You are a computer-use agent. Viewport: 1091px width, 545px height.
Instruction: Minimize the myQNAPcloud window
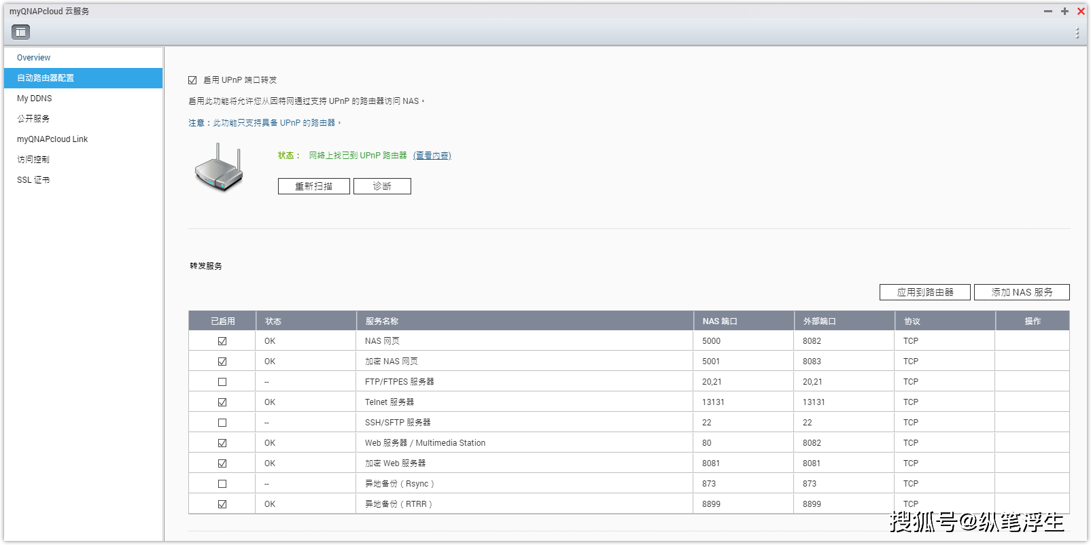[x=1047, y=12]
